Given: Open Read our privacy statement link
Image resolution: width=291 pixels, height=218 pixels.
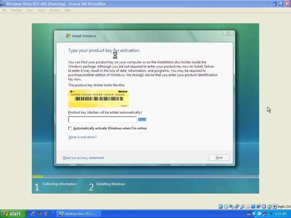Looking at the screenshot, I should (84, 158).
